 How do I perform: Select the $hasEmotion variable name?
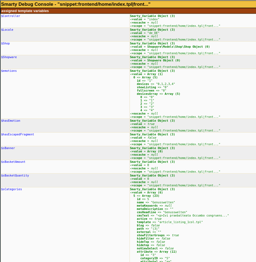pos(11,121)
